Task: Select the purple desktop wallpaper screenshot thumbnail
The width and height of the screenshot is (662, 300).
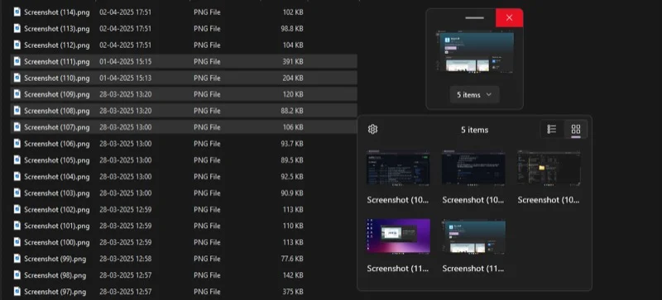Action: (398, 236)
